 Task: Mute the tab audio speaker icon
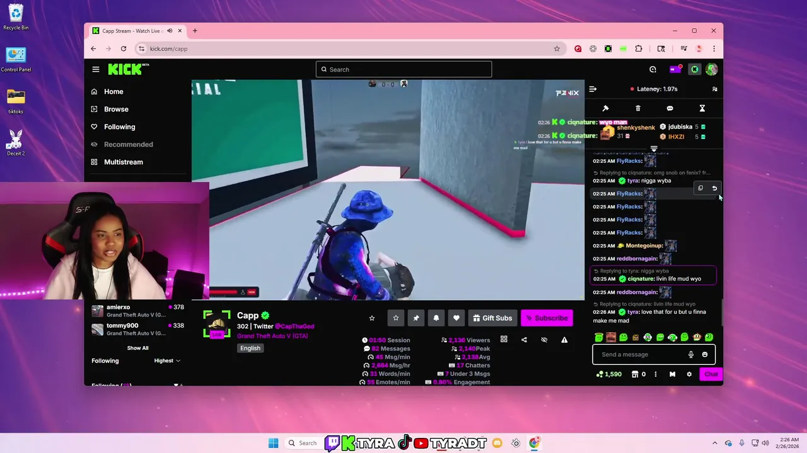[170, 31]
